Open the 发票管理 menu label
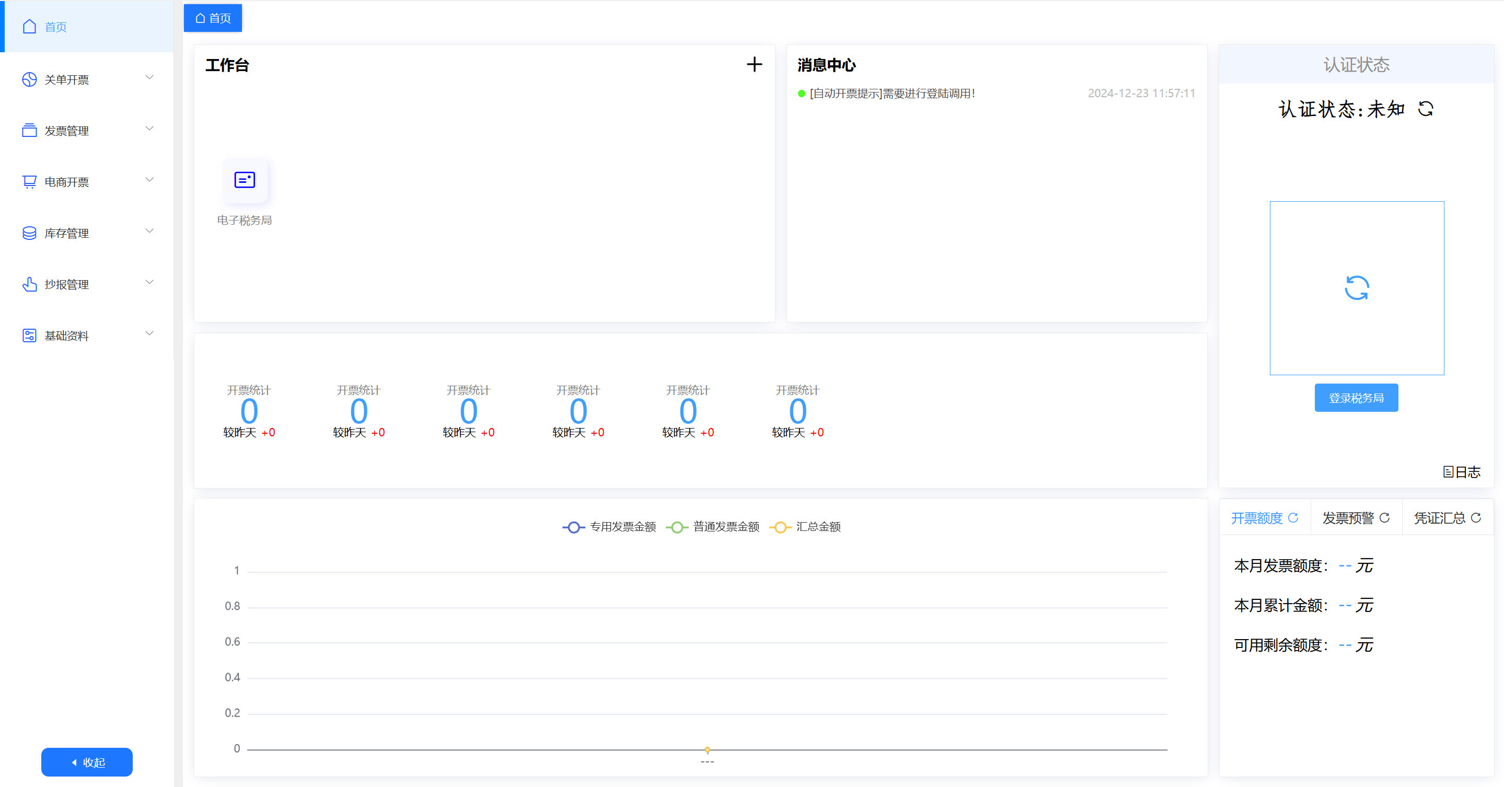 coord(66,131)
